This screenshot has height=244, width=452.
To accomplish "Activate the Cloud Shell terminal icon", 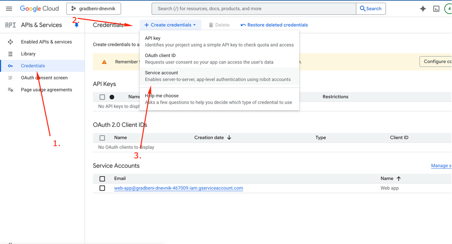I will [x=436, y=9].
